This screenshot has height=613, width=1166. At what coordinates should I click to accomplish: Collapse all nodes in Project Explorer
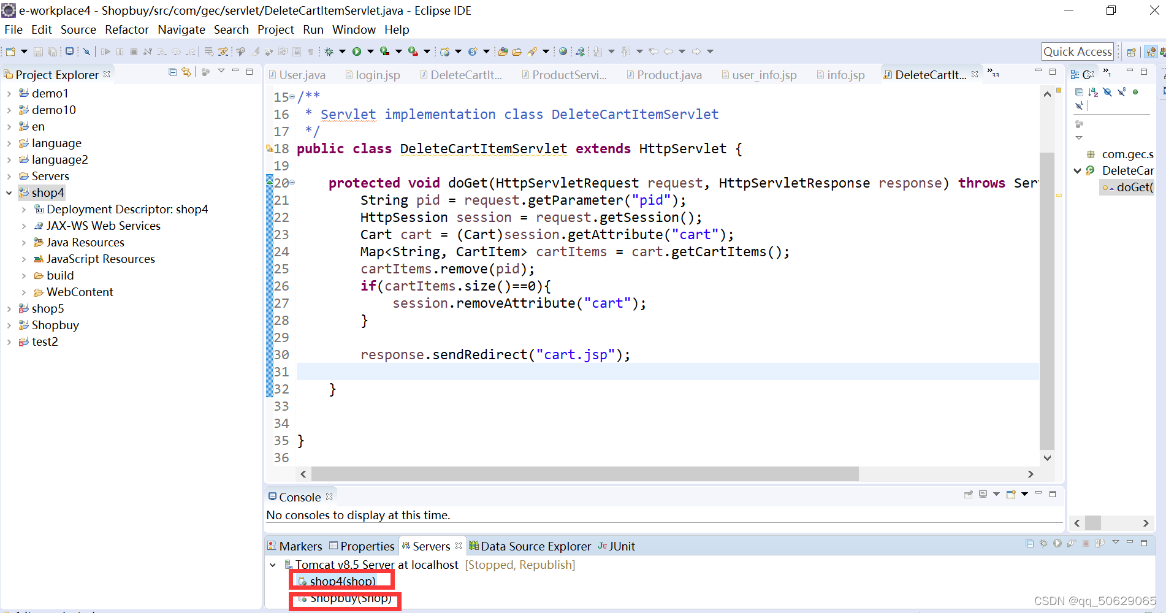point(172,72)
